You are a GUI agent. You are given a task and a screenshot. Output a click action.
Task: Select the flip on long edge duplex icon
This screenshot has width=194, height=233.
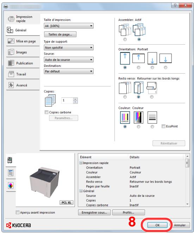138,88
